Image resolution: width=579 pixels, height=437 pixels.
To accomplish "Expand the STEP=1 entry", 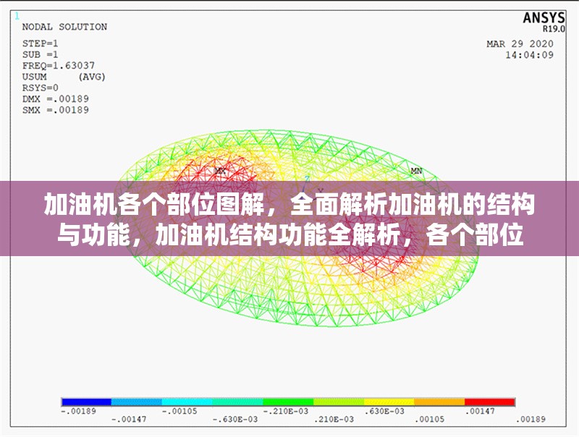I will coord(40,43).
